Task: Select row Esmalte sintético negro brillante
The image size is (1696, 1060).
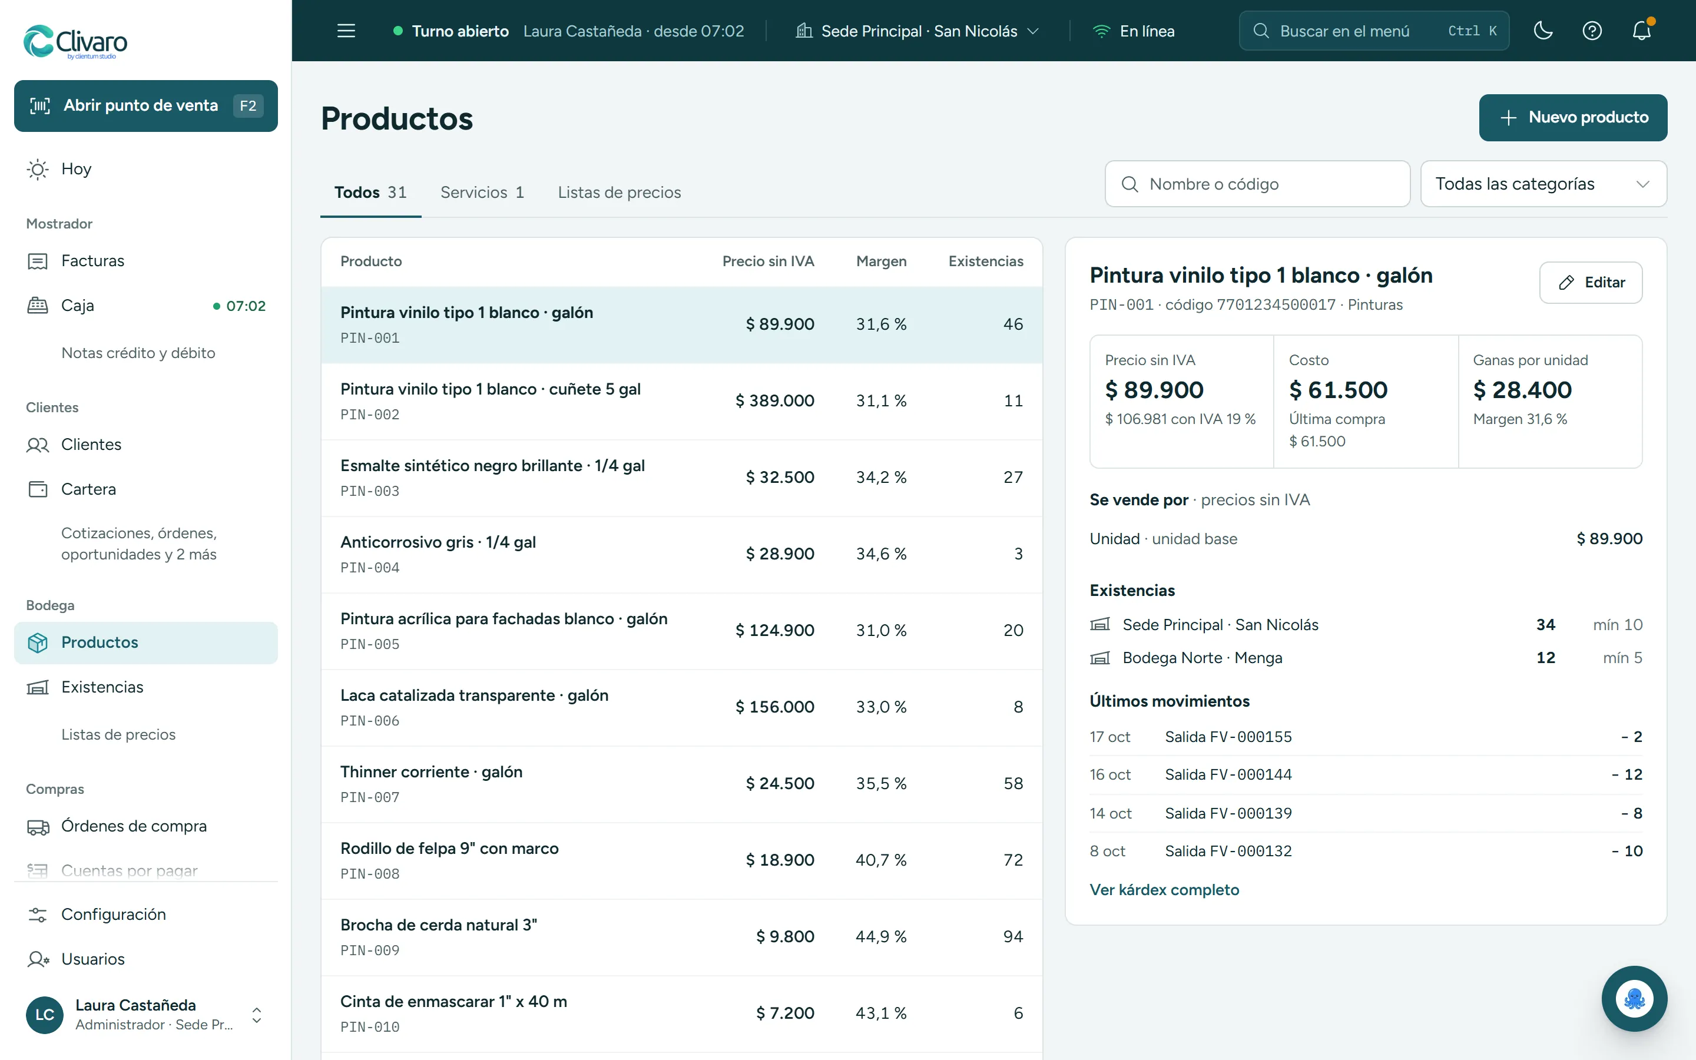Action: coord(681,478)
